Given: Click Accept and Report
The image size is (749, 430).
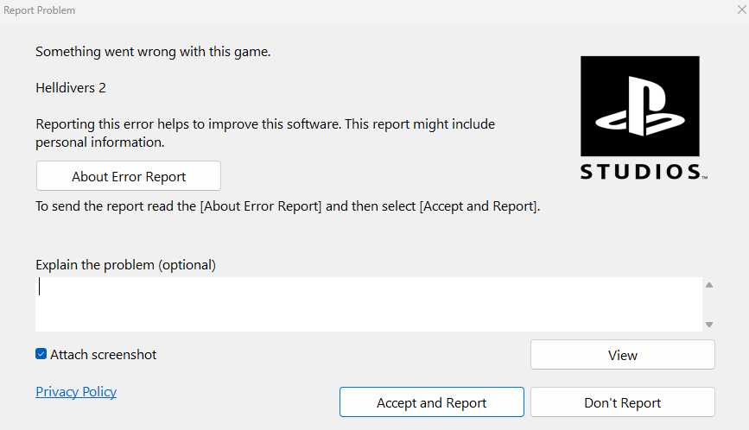Looking at the screenshot, I should pyautogui.click(x=432, y=402).
